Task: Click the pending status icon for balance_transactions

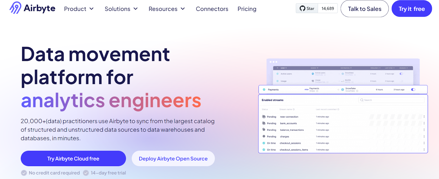Action: 264,130
